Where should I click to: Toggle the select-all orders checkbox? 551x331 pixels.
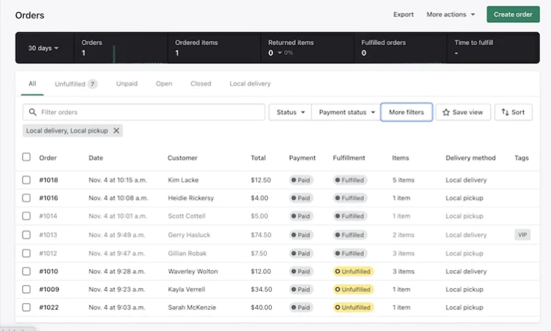coord(27,158)
